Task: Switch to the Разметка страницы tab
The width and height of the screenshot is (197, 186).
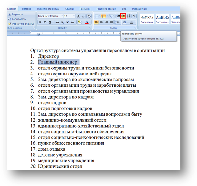Action: point(48,9)
